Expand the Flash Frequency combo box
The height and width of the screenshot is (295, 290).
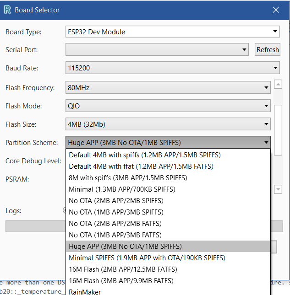coord(266,87)
